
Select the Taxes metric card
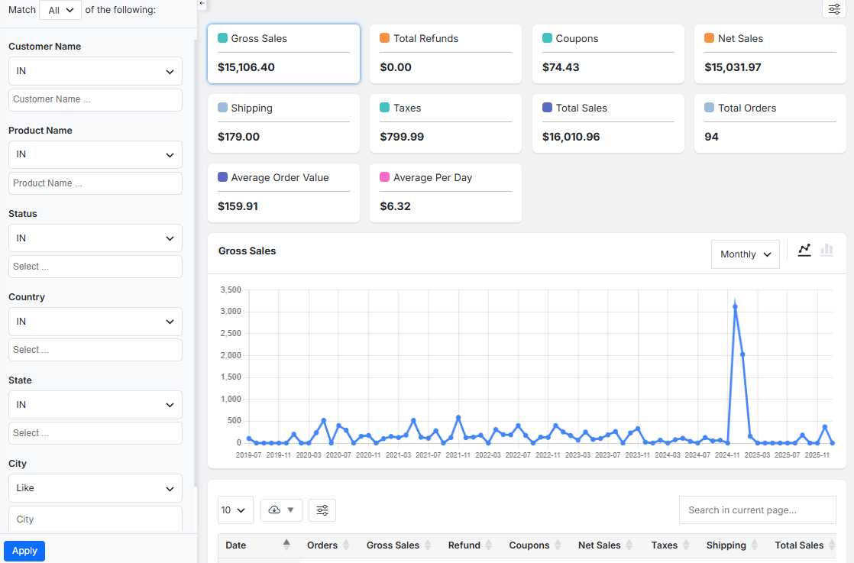445,124
